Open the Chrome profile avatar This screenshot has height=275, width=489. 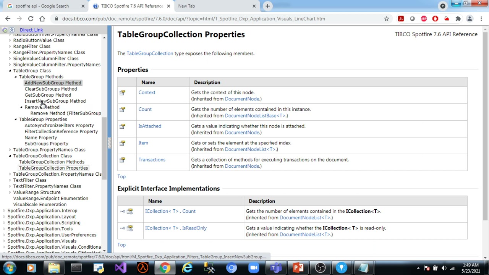470,18
